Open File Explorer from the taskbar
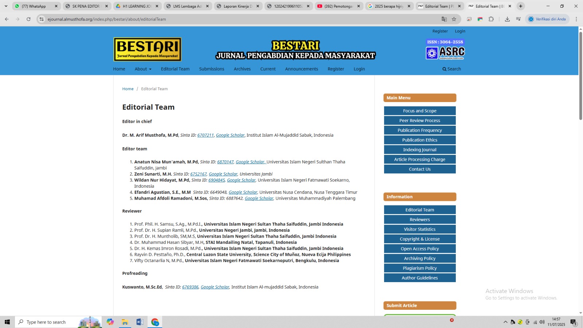 coord(125,322)
